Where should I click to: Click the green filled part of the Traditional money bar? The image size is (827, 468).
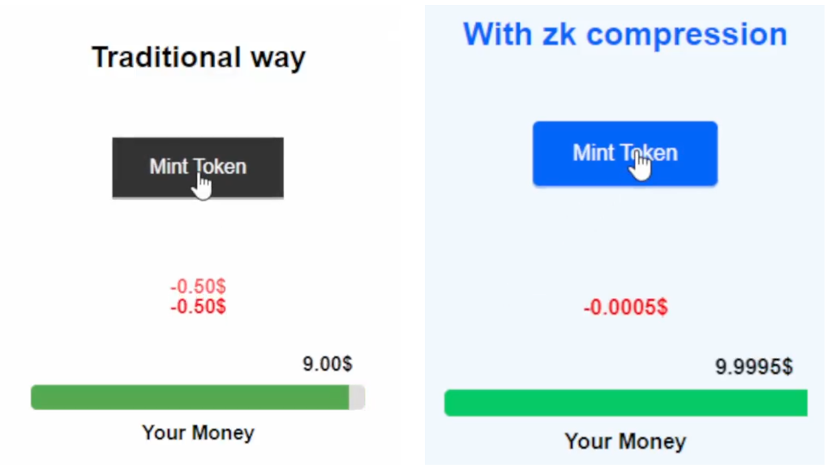(x=188, y=398)
